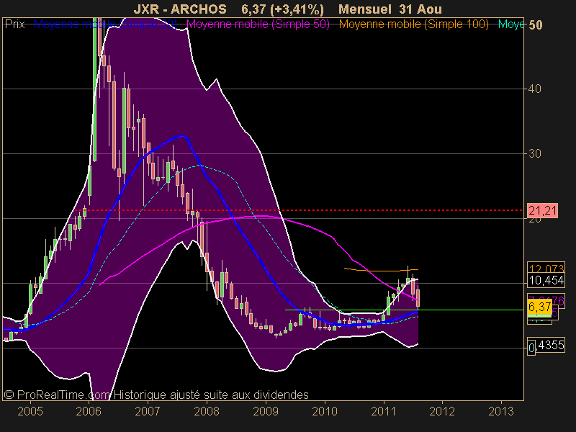The height and width of the screenshot is (432, 576).
Task: Click the 2008 label on the time axis
Action: coord(207,410)
